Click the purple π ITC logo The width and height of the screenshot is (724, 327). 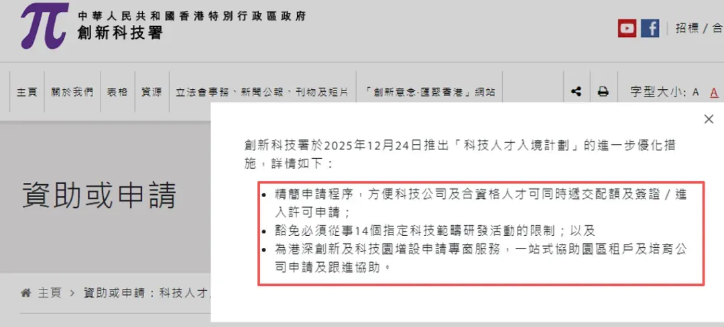pyautogui.click(x=44, y=26)
